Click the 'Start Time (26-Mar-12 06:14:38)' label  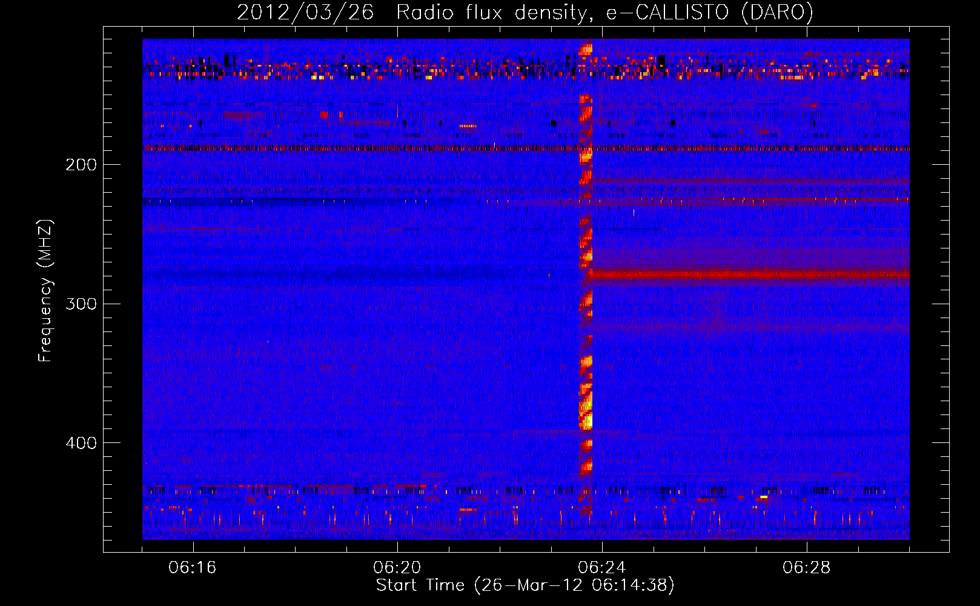pos(525,585)
